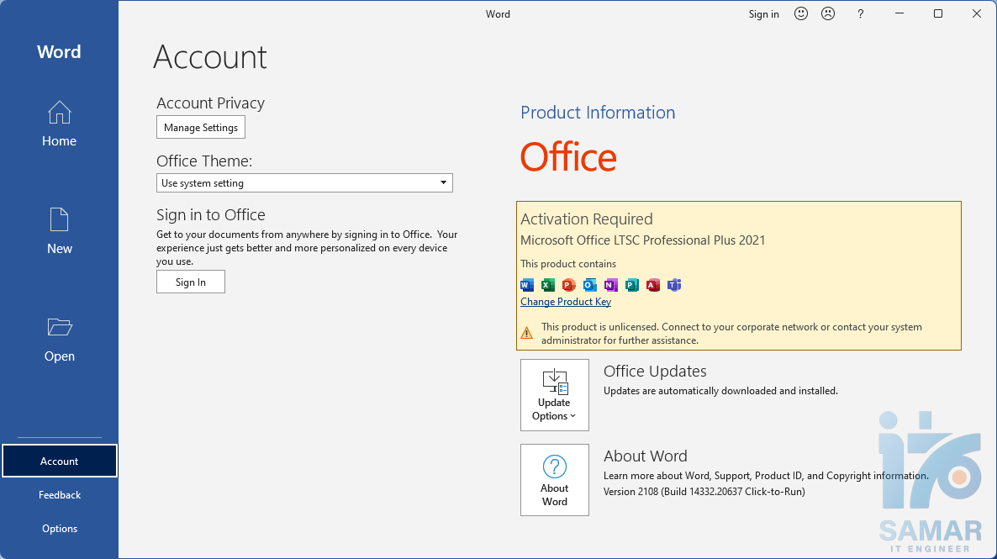Click the Manage Settings button
The image size is (997, 559).
point(201,128)
